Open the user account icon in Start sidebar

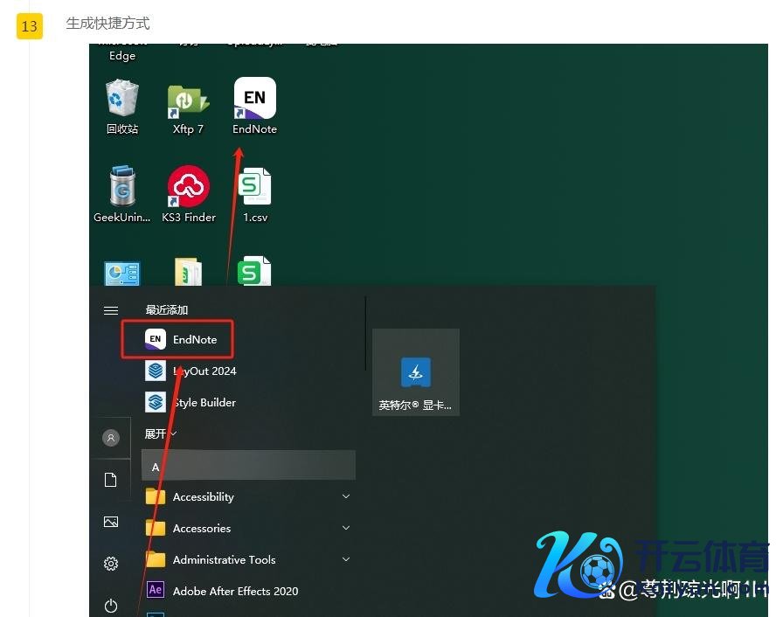tap(111, 439)
